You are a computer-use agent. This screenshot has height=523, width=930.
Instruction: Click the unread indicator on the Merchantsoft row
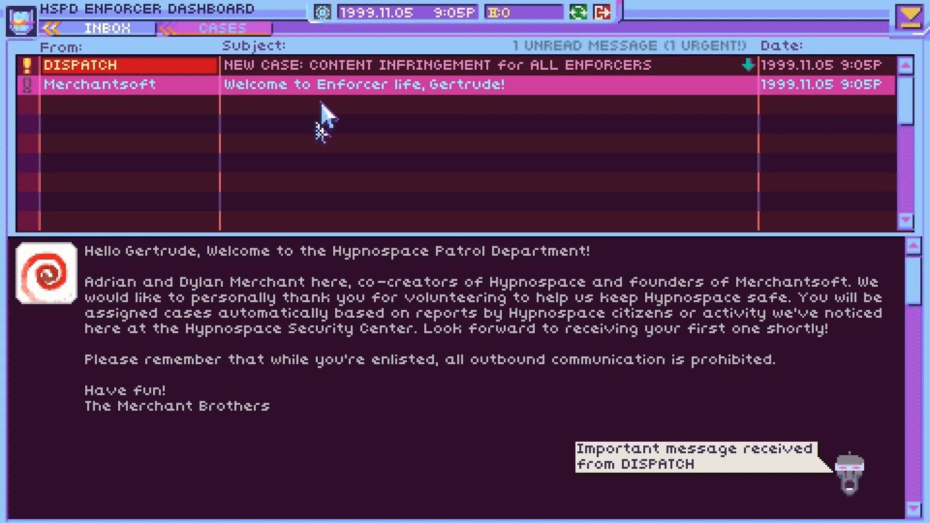coord(27,84)
